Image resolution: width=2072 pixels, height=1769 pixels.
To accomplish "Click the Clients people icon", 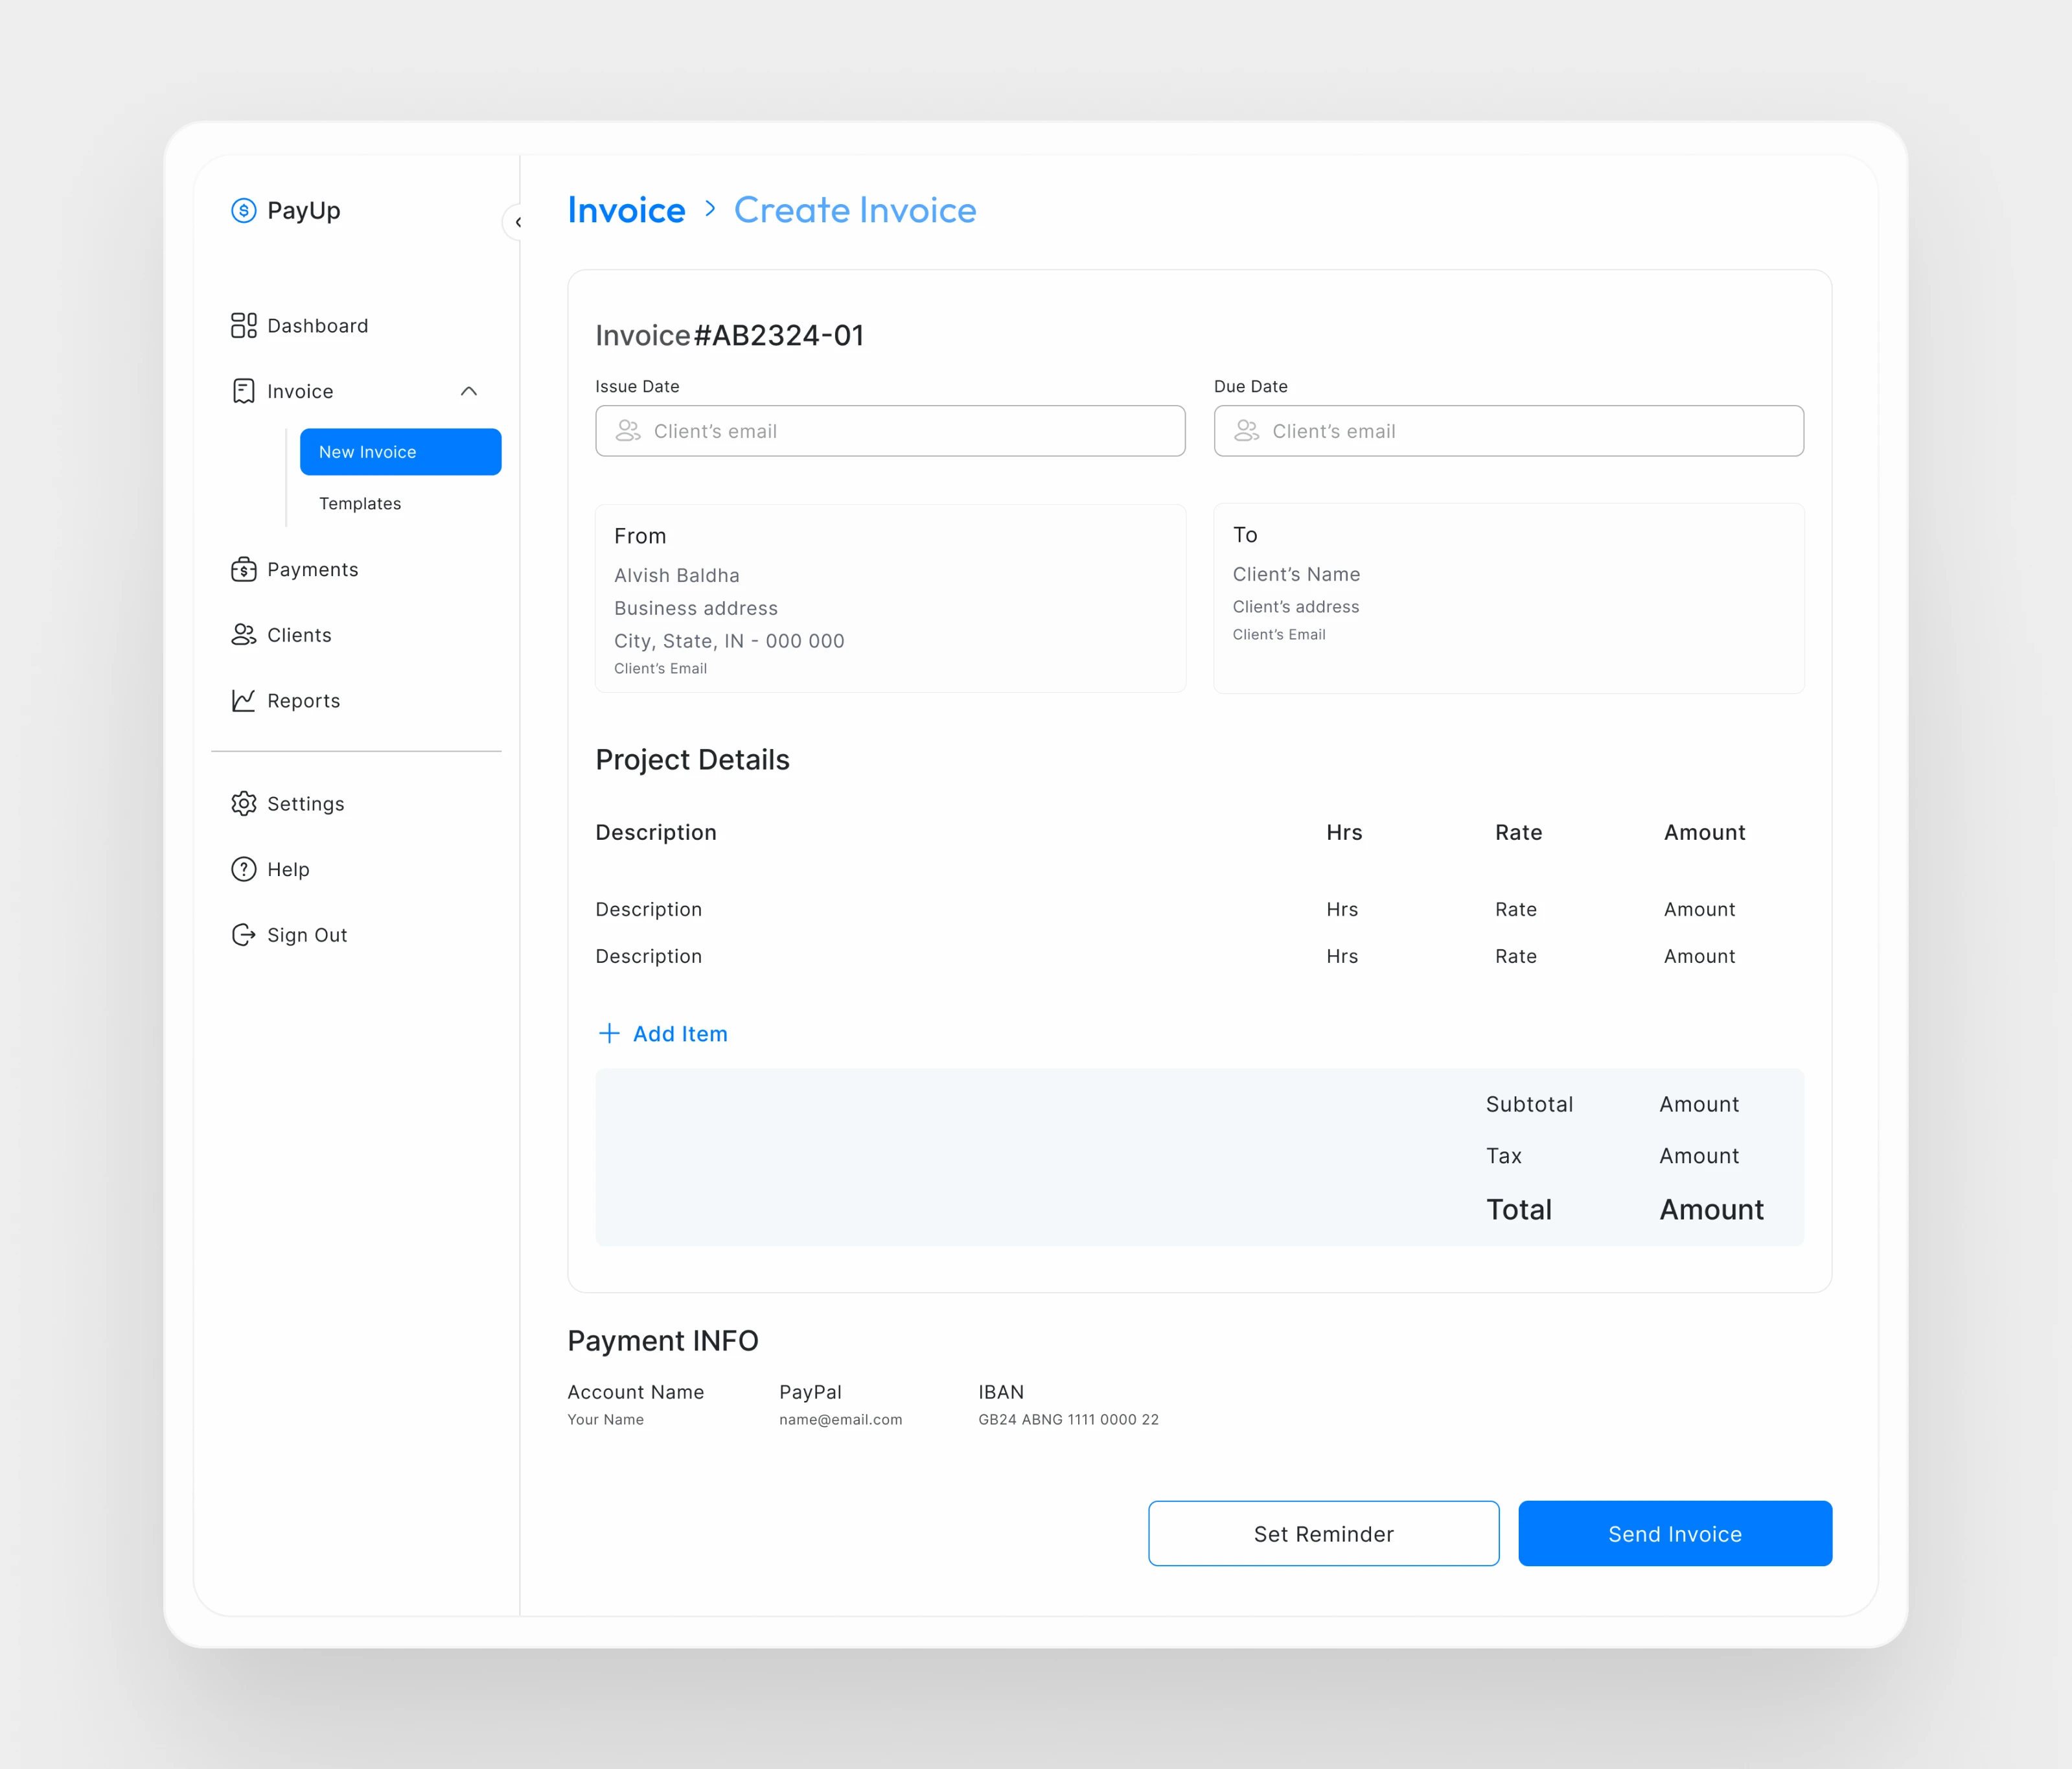I will pyautogui.click(x=243, y=635).
